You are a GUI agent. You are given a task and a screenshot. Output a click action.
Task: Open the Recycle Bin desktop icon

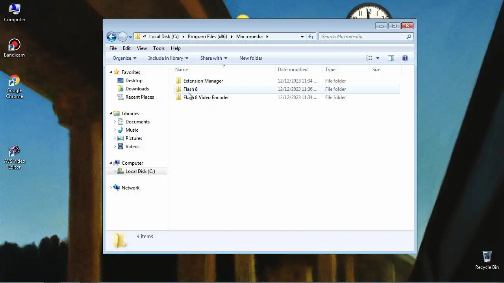487,260
